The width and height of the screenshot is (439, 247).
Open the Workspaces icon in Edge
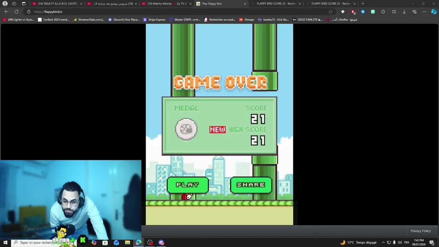point(14,3)
